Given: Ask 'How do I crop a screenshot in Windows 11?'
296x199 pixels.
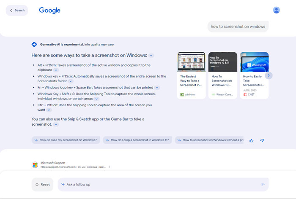Looking at the screenshot, I should 137,140.
